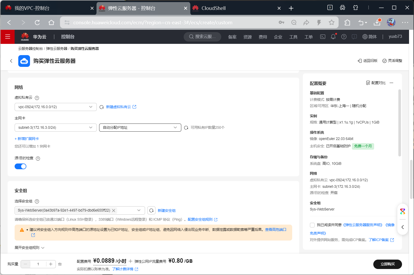Open the help question mark in header
The image size is (414, 275).
point(344,37)
